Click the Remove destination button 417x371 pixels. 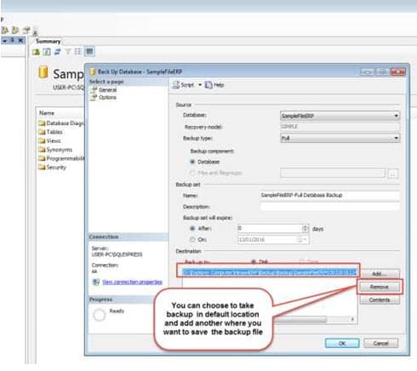click(x=380, y=287)
